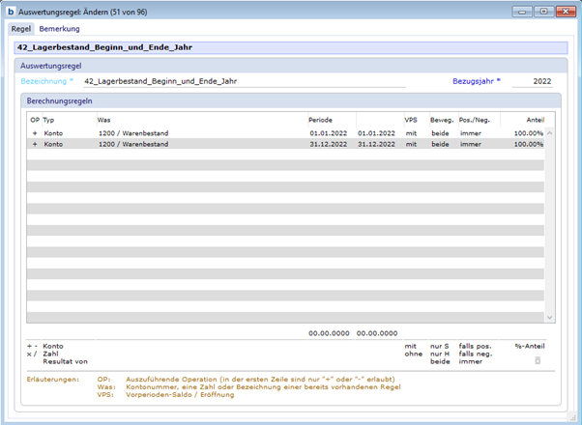582x425 pixels.
Task: Click the Periode column header
Action: (320, 119)
